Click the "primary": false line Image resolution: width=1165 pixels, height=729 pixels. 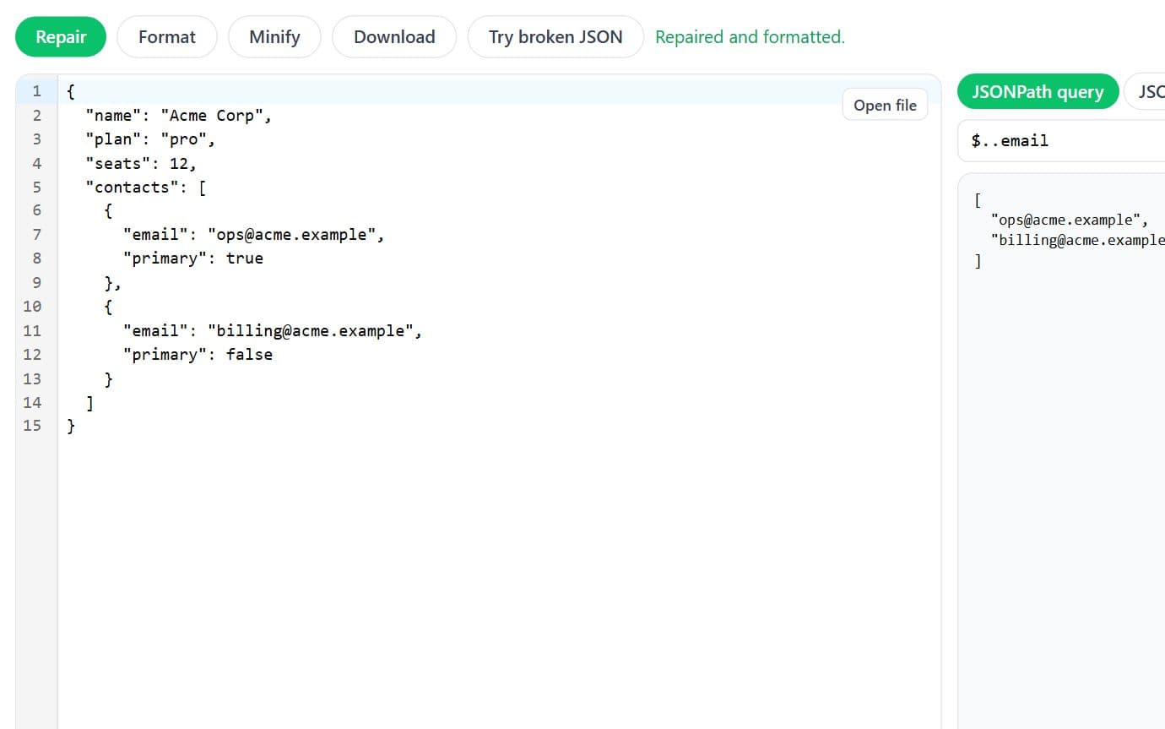(198, 355)
